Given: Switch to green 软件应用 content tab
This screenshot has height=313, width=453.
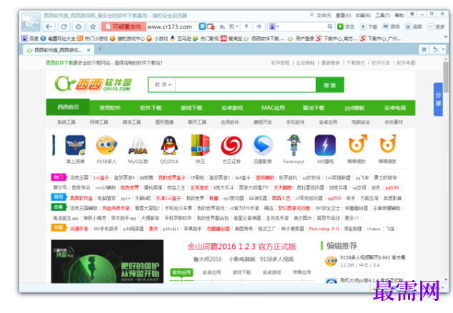Looking at the screenshot, I should click(x=181, y=272).
